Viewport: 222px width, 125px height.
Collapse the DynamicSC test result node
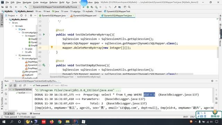(x=10, y=90)
